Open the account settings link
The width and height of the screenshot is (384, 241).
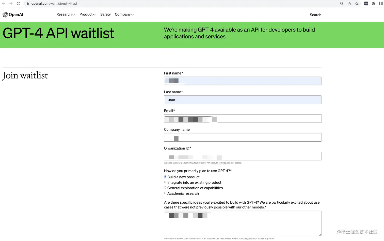point(218,163)
